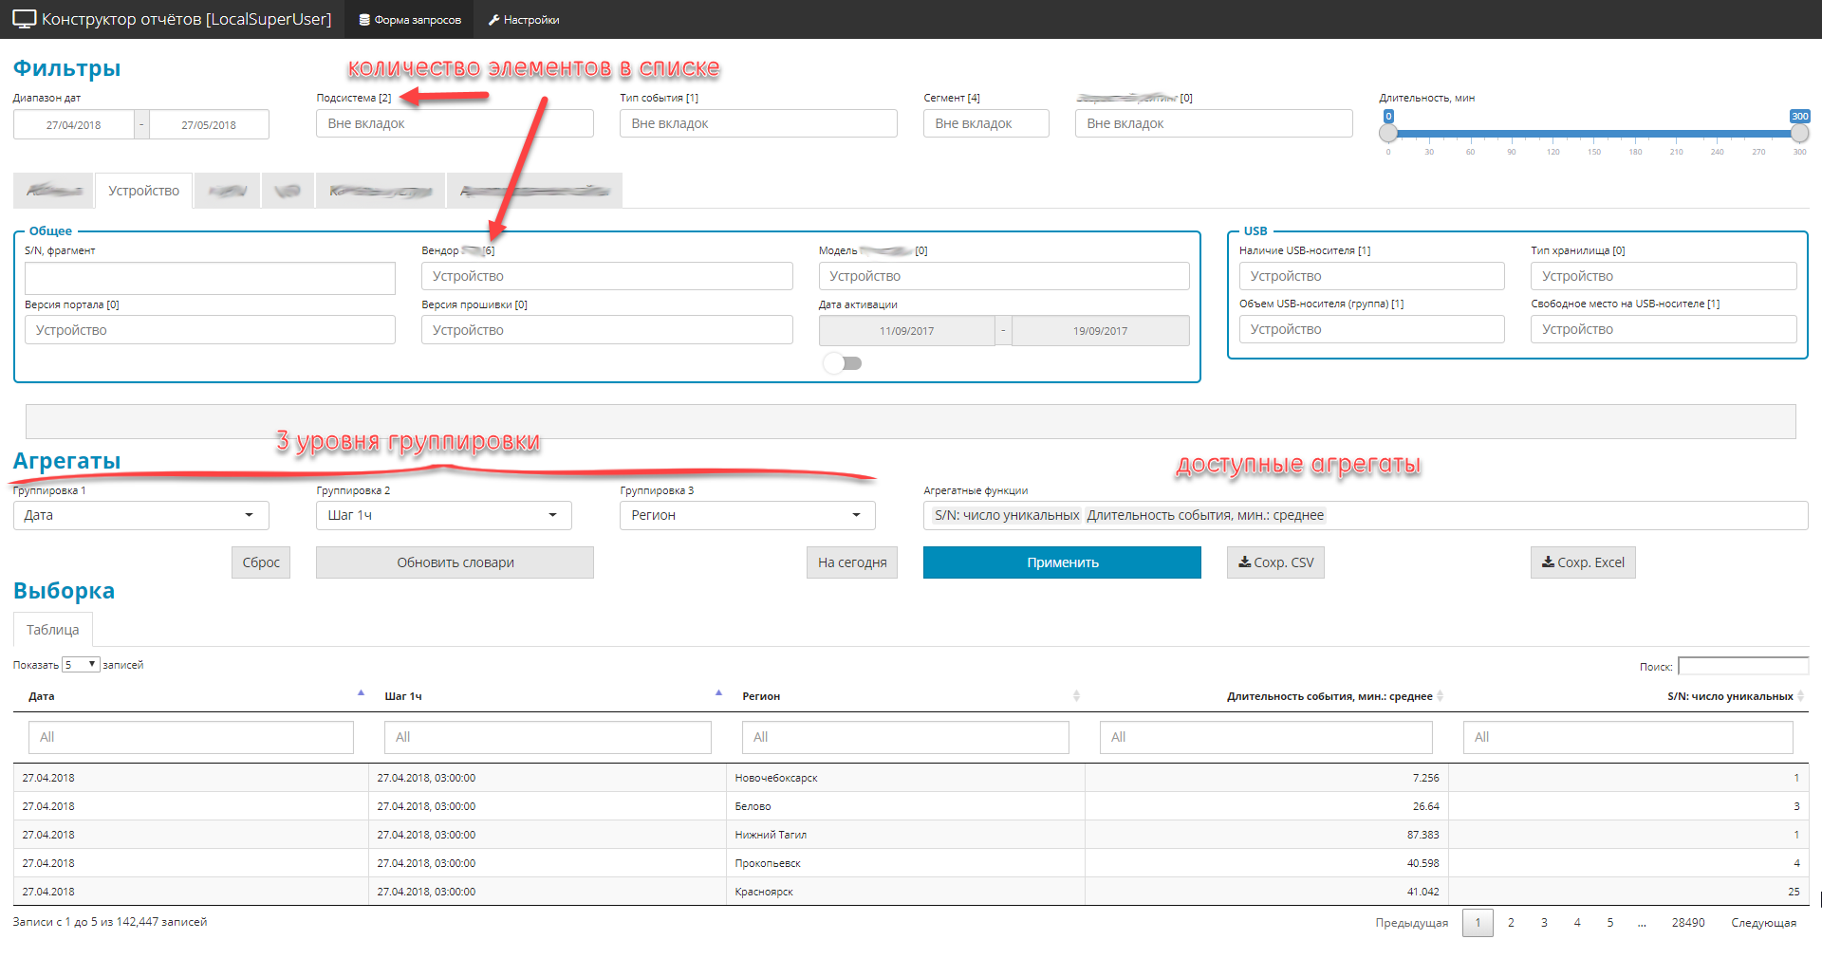1822x958 pixels.
Task: Click the S/N, фрагмент input field
Action: coord(210,278)
